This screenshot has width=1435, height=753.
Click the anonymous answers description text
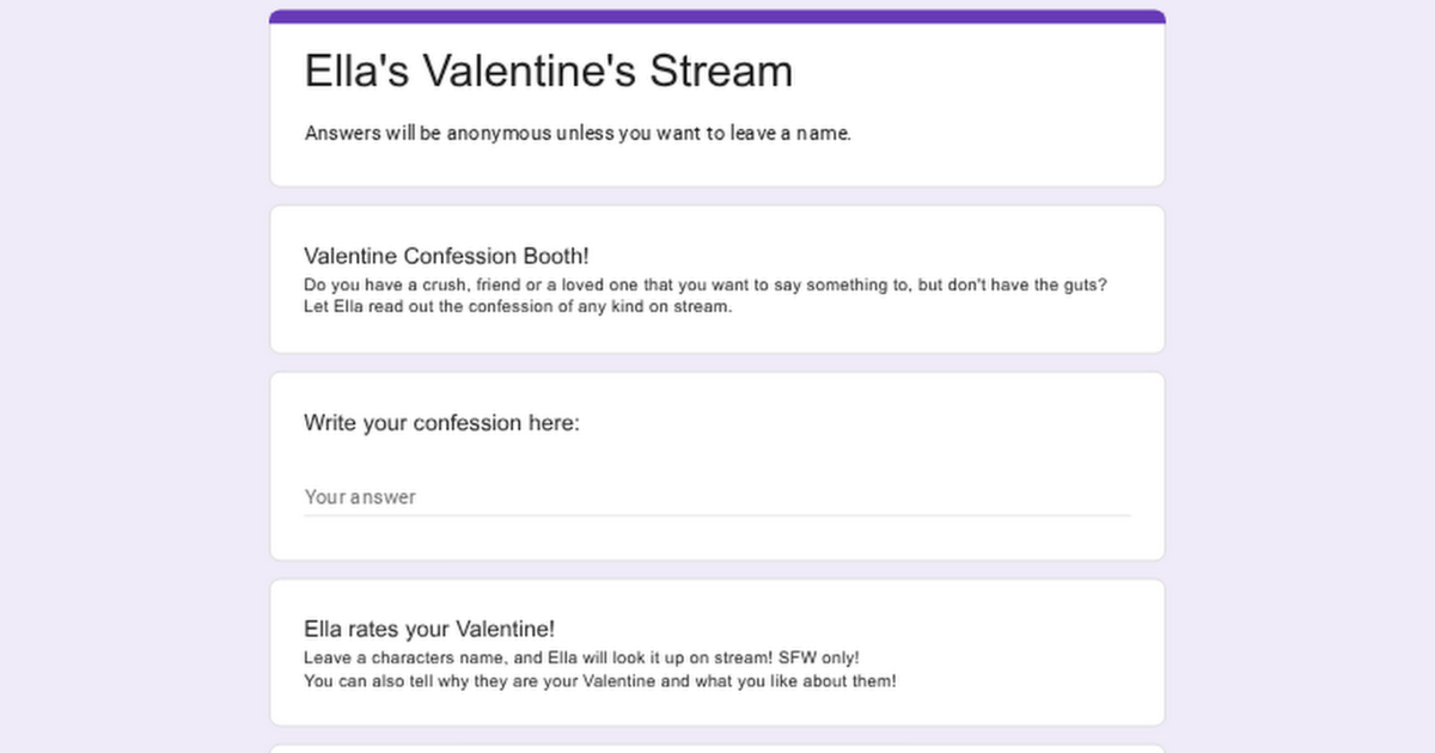577,133
